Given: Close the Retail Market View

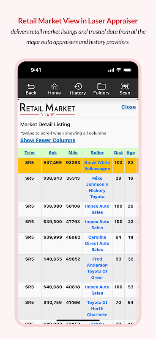Looking at the screenshot, I should click(129, 107).
